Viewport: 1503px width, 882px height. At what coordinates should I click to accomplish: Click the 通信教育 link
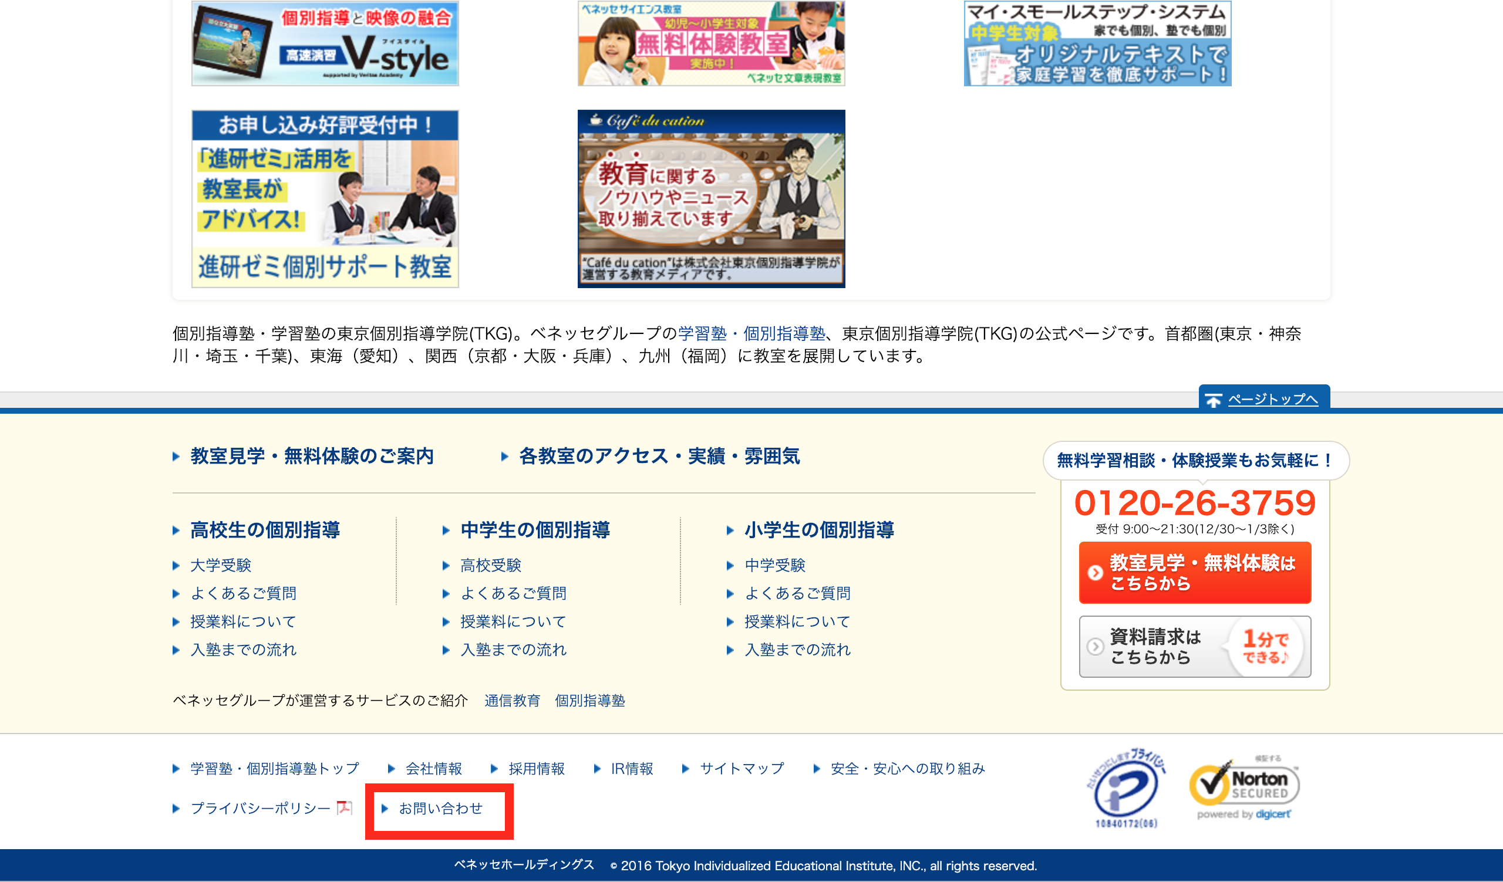512,700
